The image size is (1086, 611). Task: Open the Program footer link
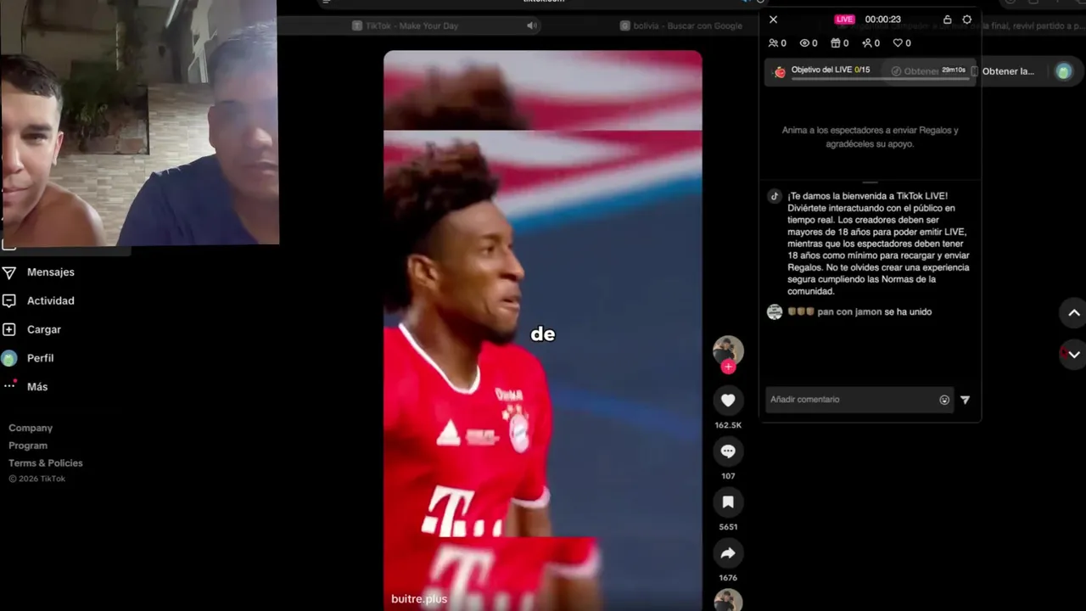[x=28, y=446]
